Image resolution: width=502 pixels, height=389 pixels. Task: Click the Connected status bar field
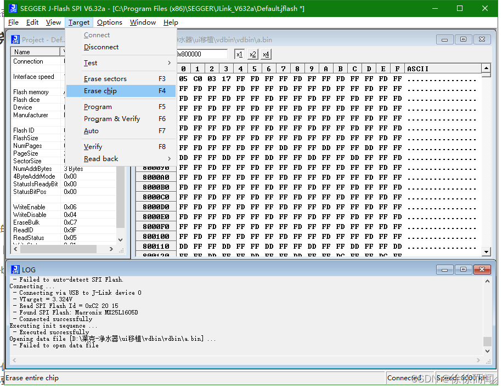[x=409, y=378]
